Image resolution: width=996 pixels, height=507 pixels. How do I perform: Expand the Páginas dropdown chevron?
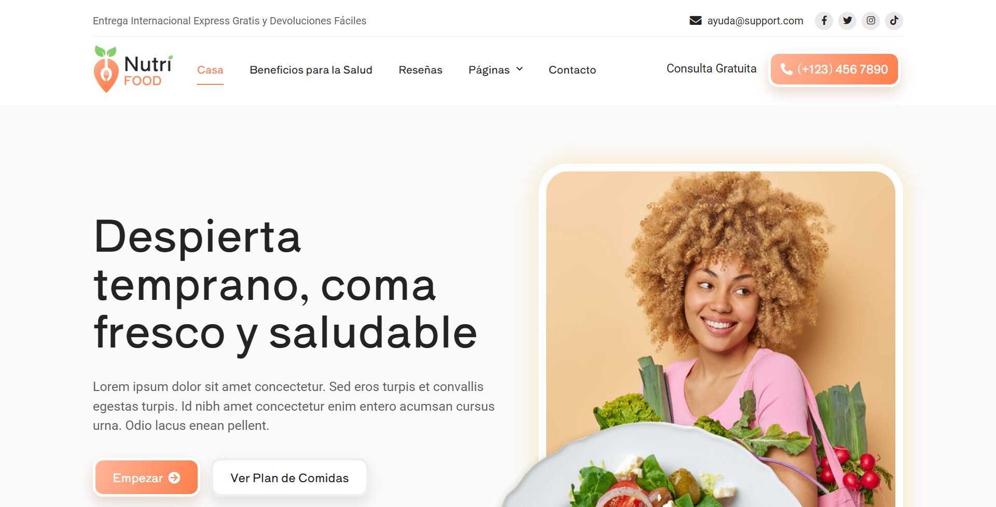click(519, 69)
